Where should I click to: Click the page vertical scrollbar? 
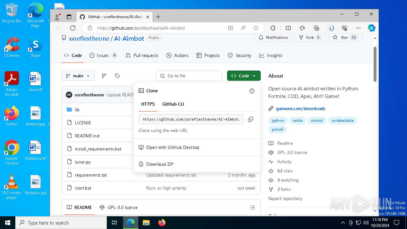coord(375,64)
